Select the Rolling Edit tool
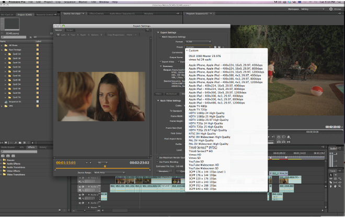The image size is (345, 217). point(335,178)
